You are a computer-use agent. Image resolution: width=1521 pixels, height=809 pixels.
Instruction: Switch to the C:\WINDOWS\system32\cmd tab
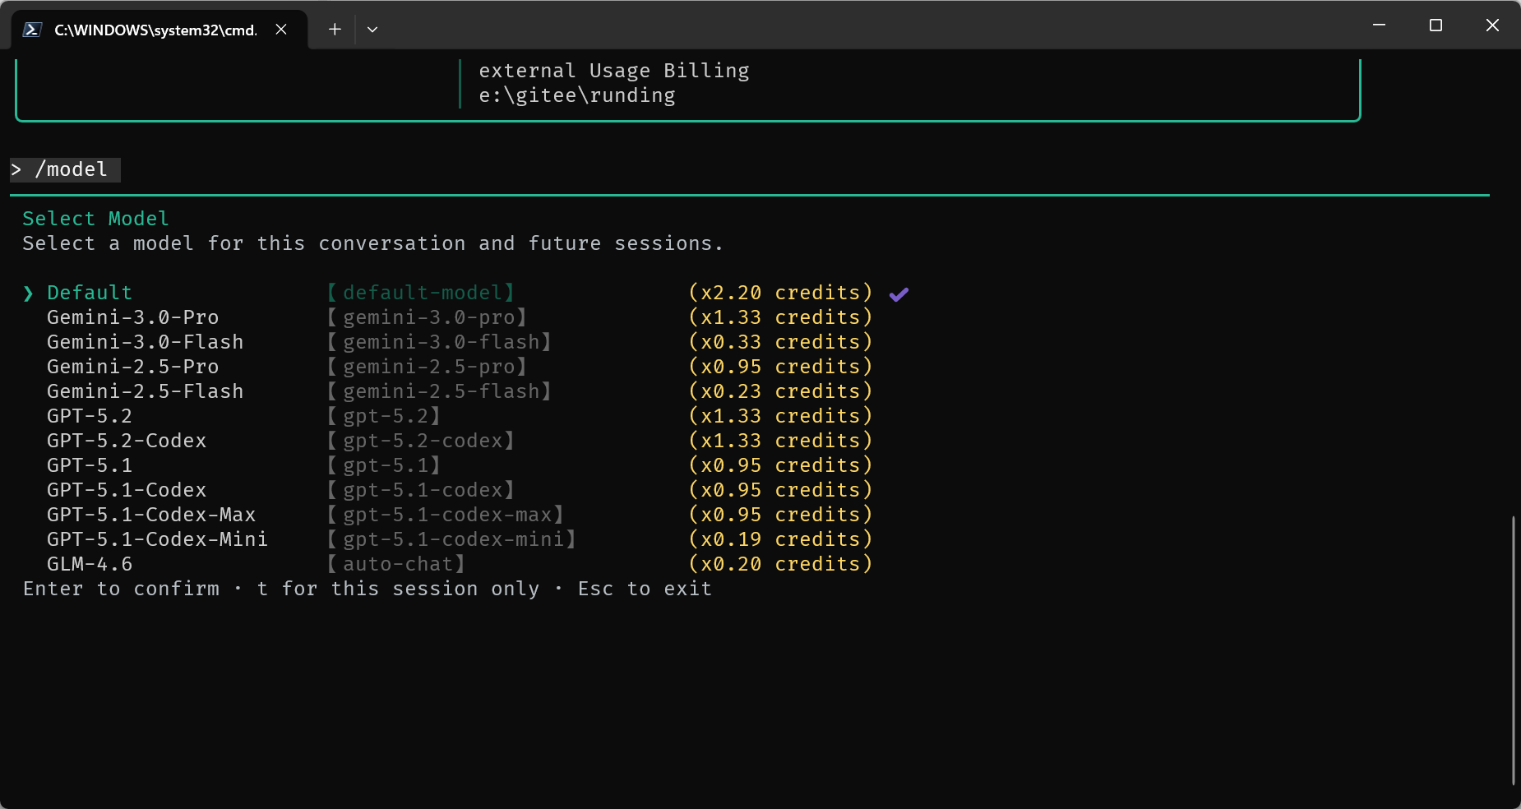tap(155, 30)
